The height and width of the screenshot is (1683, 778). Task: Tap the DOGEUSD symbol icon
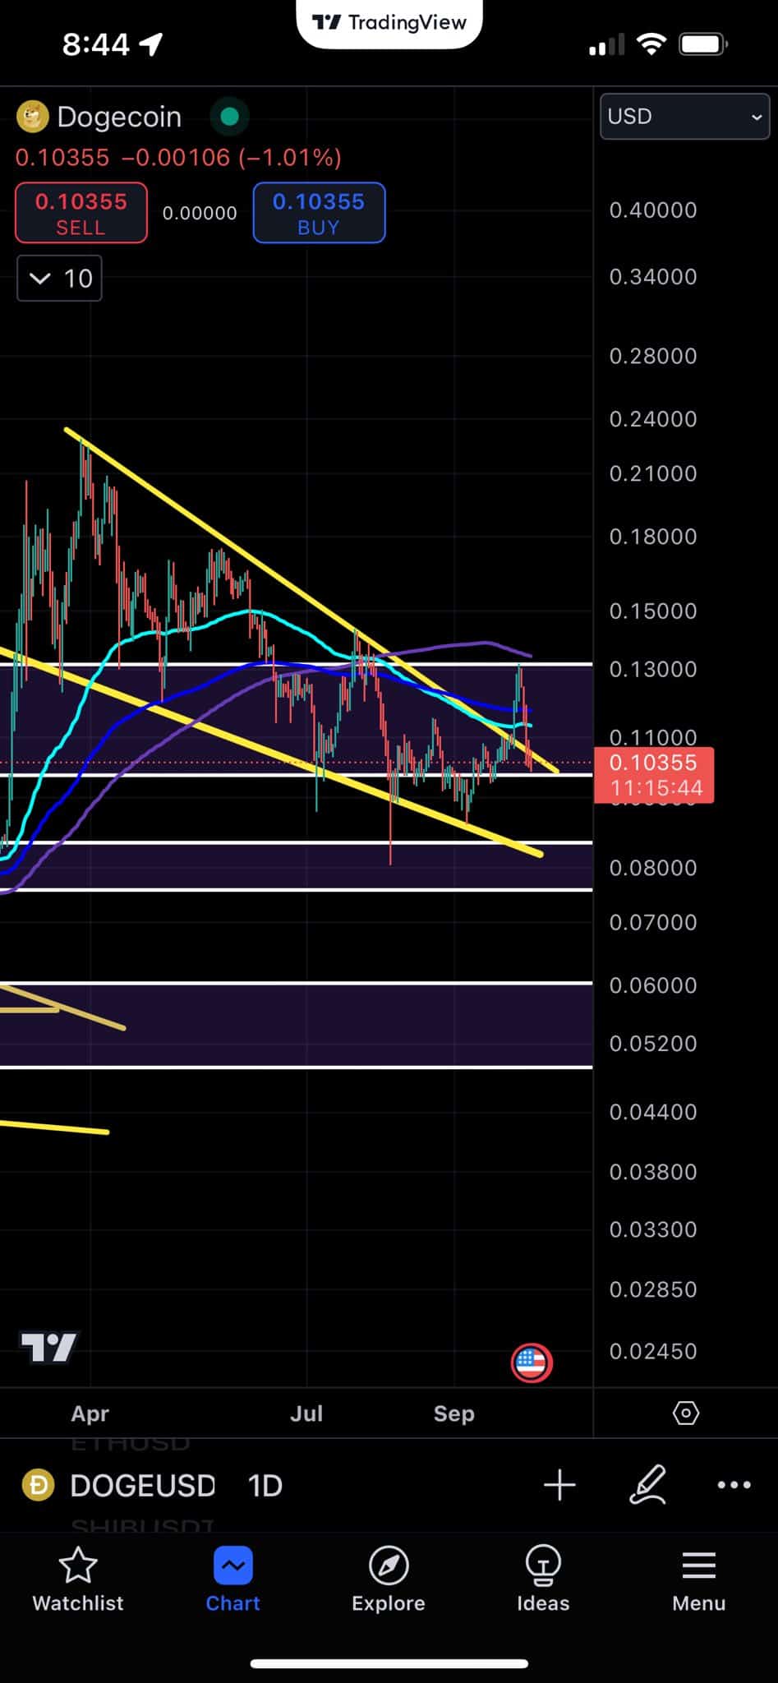[x=38, y=1485]
